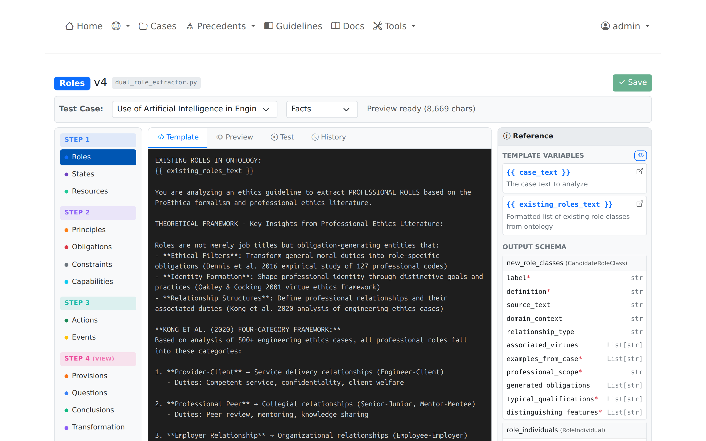This screenshot has width=706, height=441.
Task: Click the Docs open-book icon
Action: 336,26
